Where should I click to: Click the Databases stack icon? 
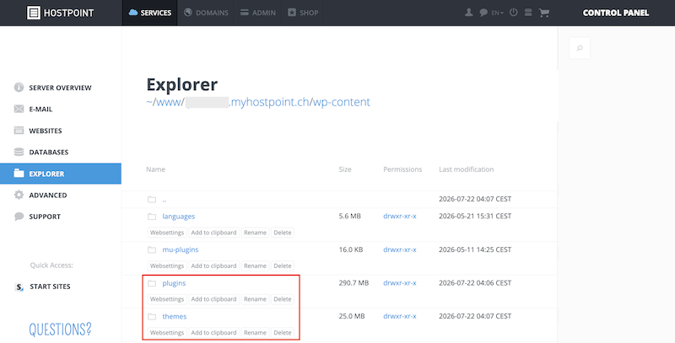19,152
